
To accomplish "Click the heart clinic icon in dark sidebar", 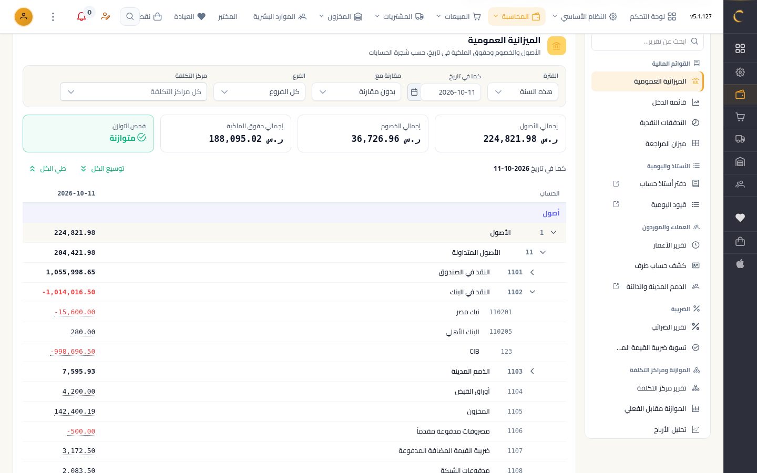I will (740, 218).
